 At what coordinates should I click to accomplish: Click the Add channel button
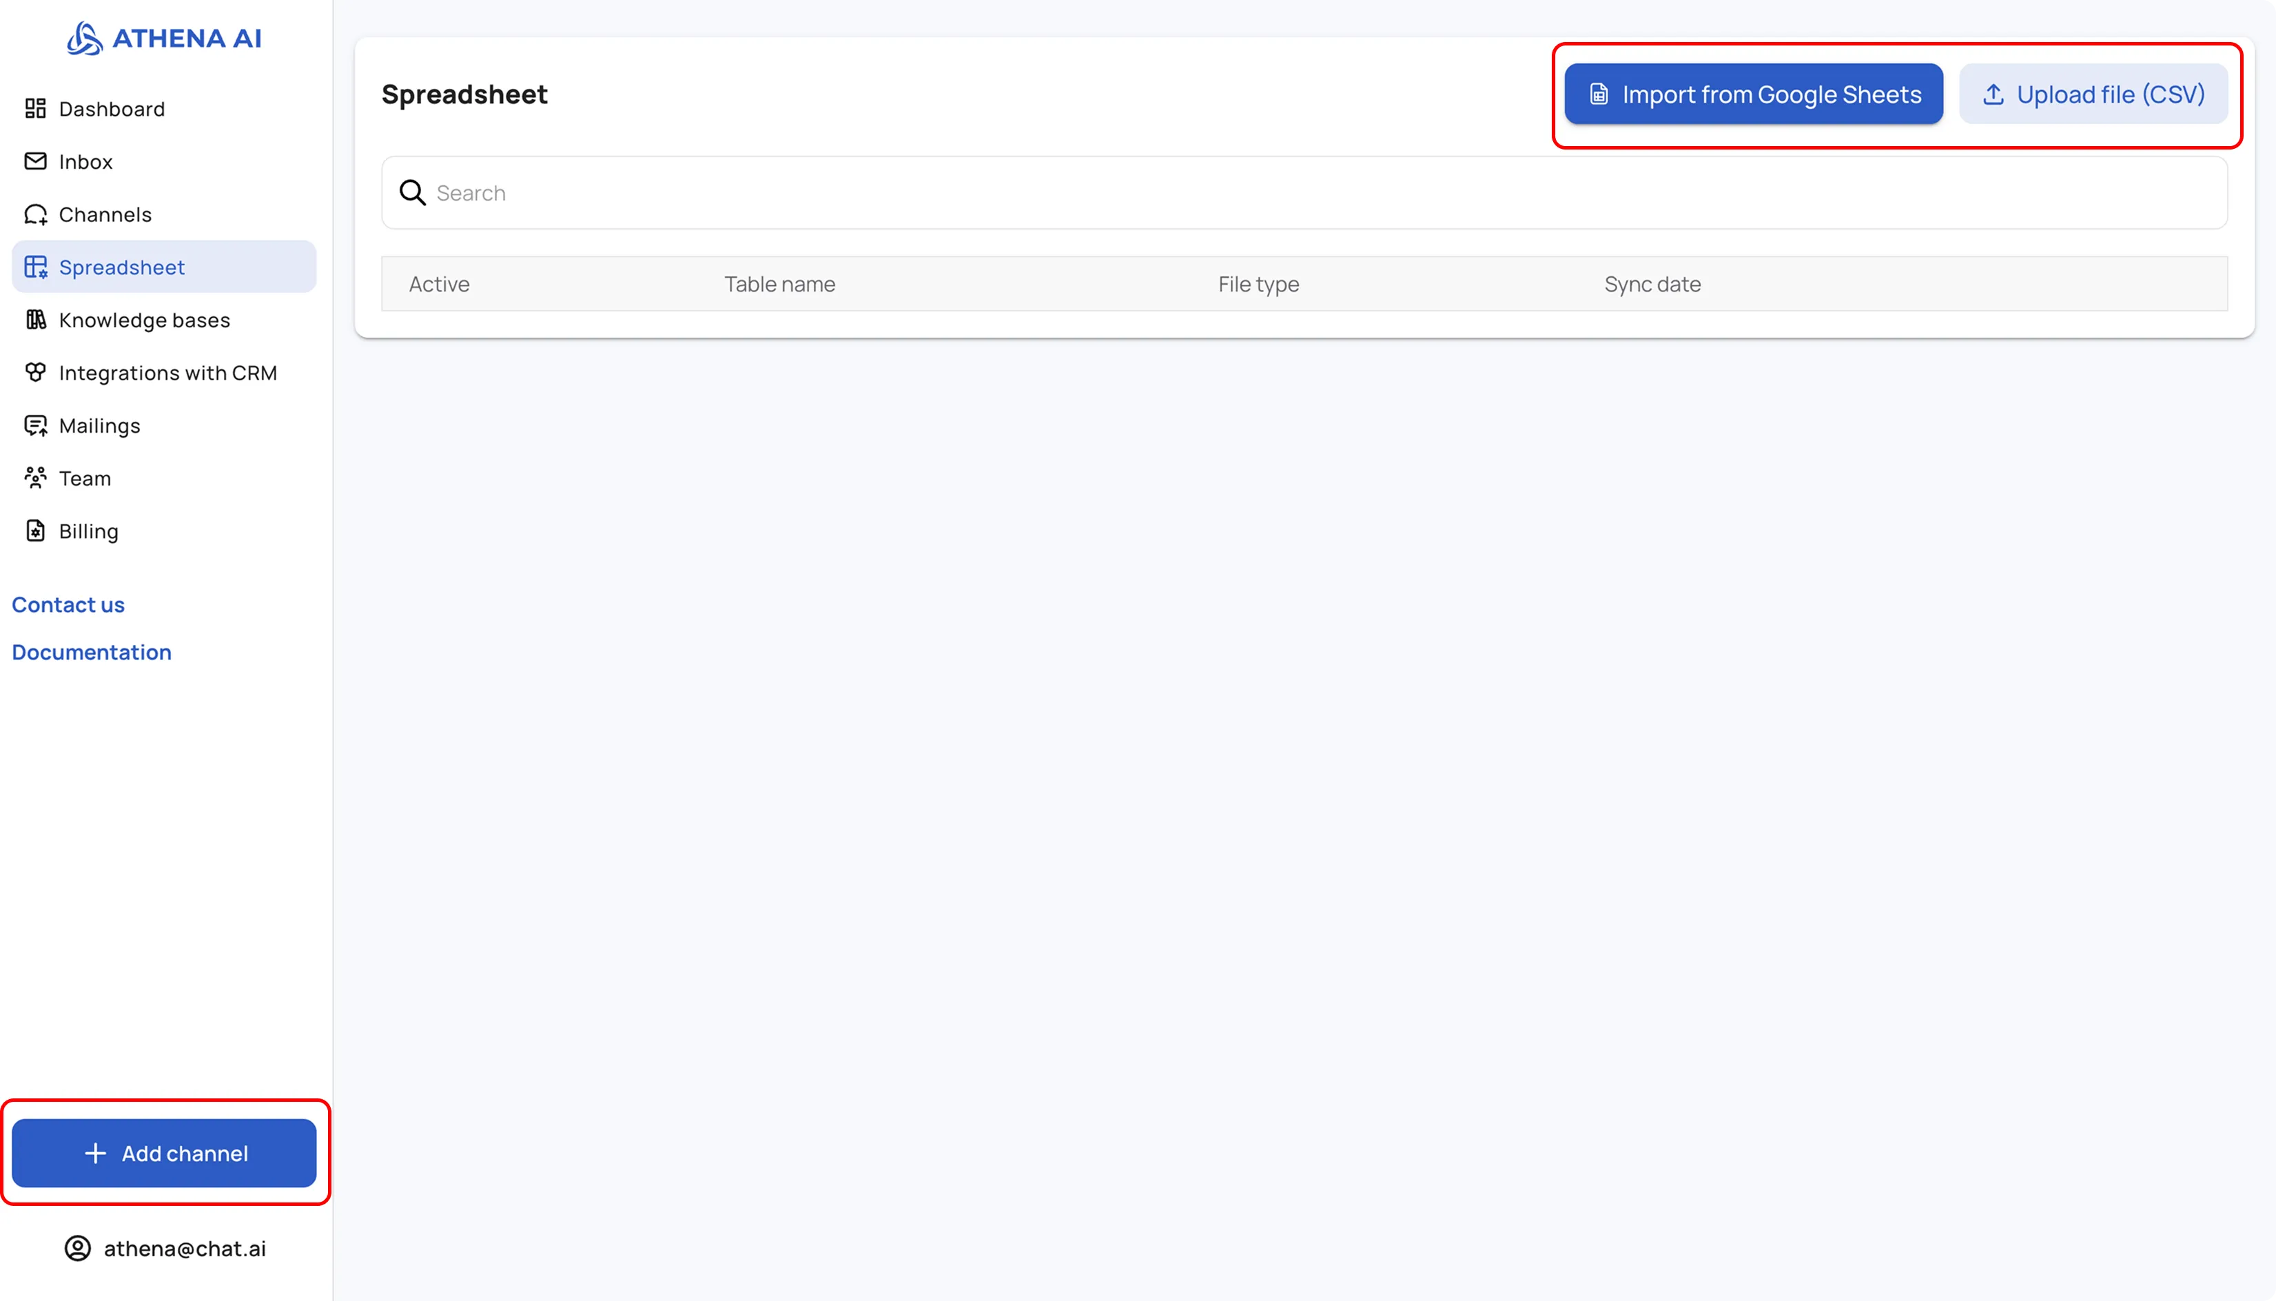coord(165,1153)
